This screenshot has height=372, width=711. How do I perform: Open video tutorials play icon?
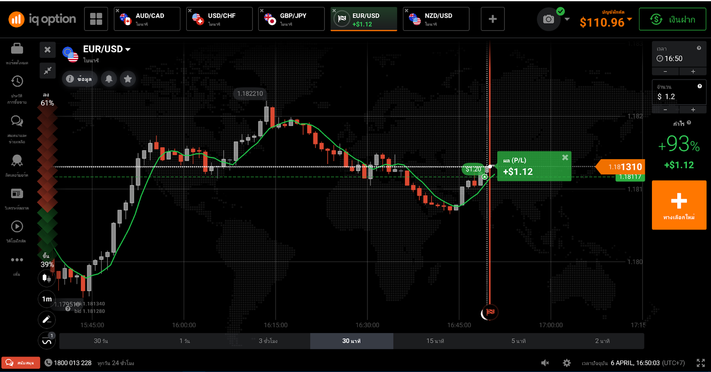point(17,227)
